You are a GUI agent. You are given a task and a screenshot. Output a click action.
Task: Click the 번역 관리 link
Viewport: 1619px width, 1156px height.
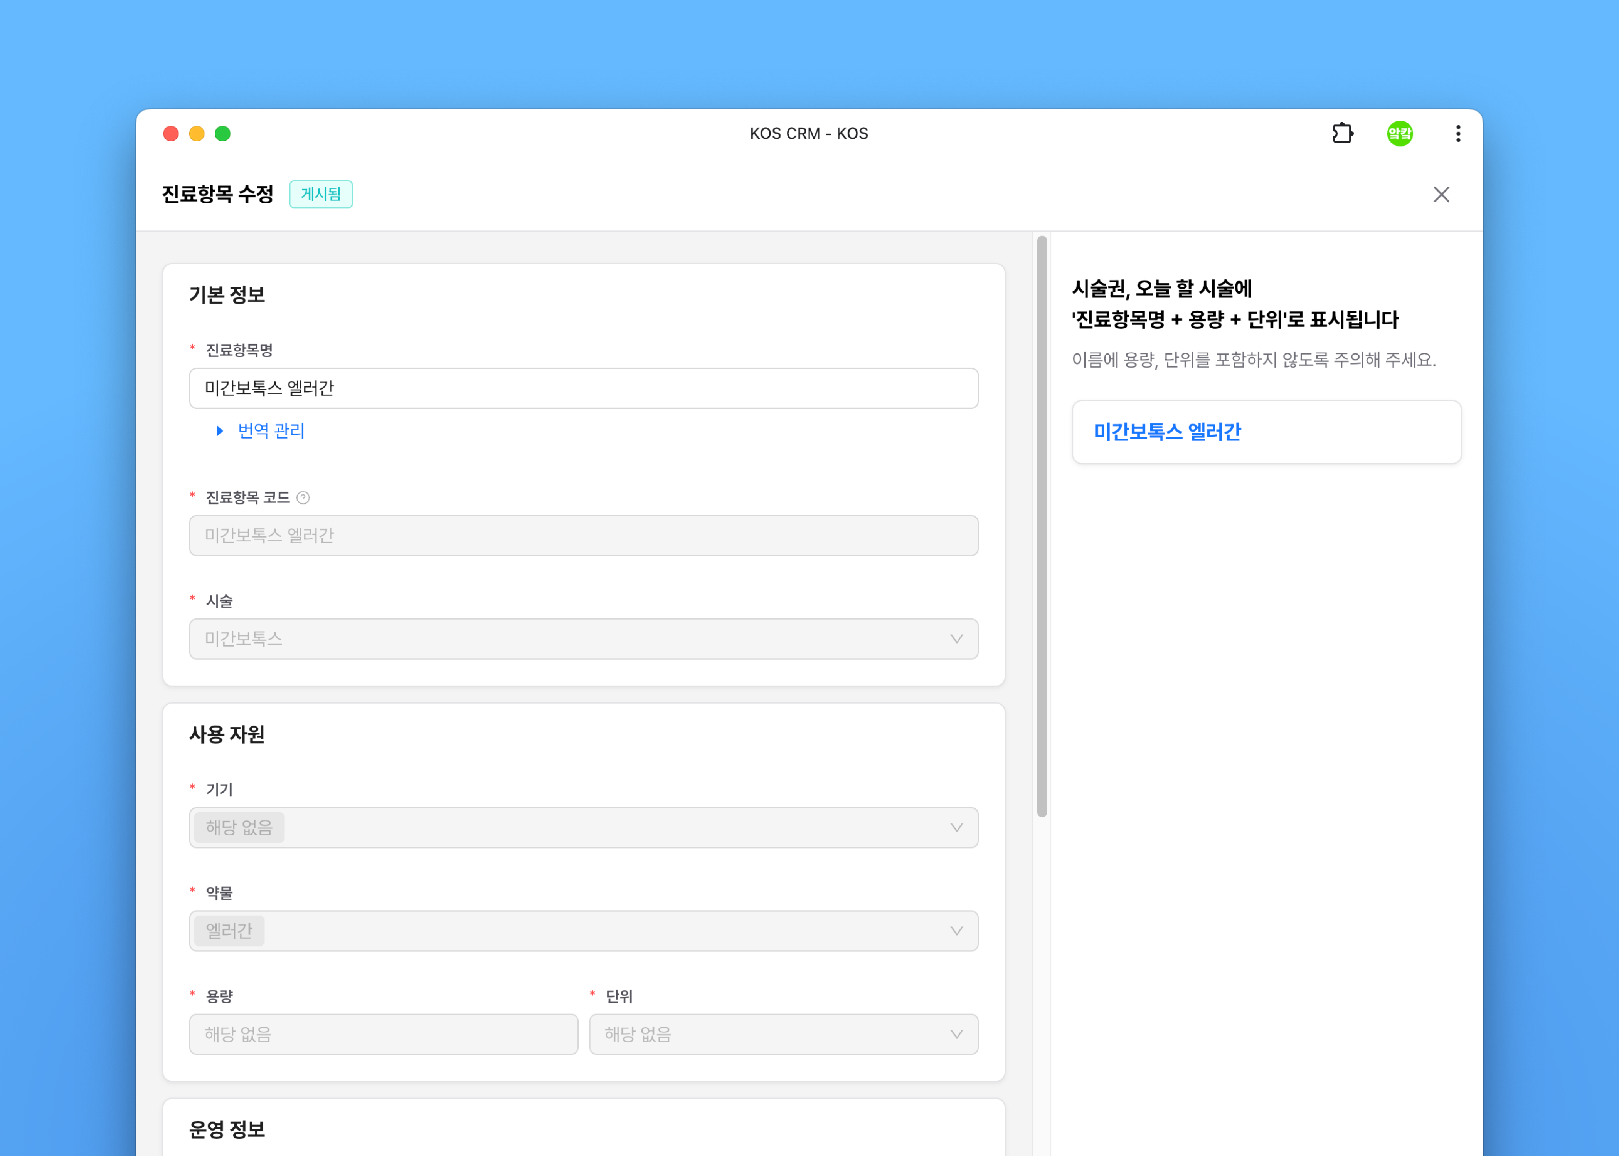click(x=271, y=431)
